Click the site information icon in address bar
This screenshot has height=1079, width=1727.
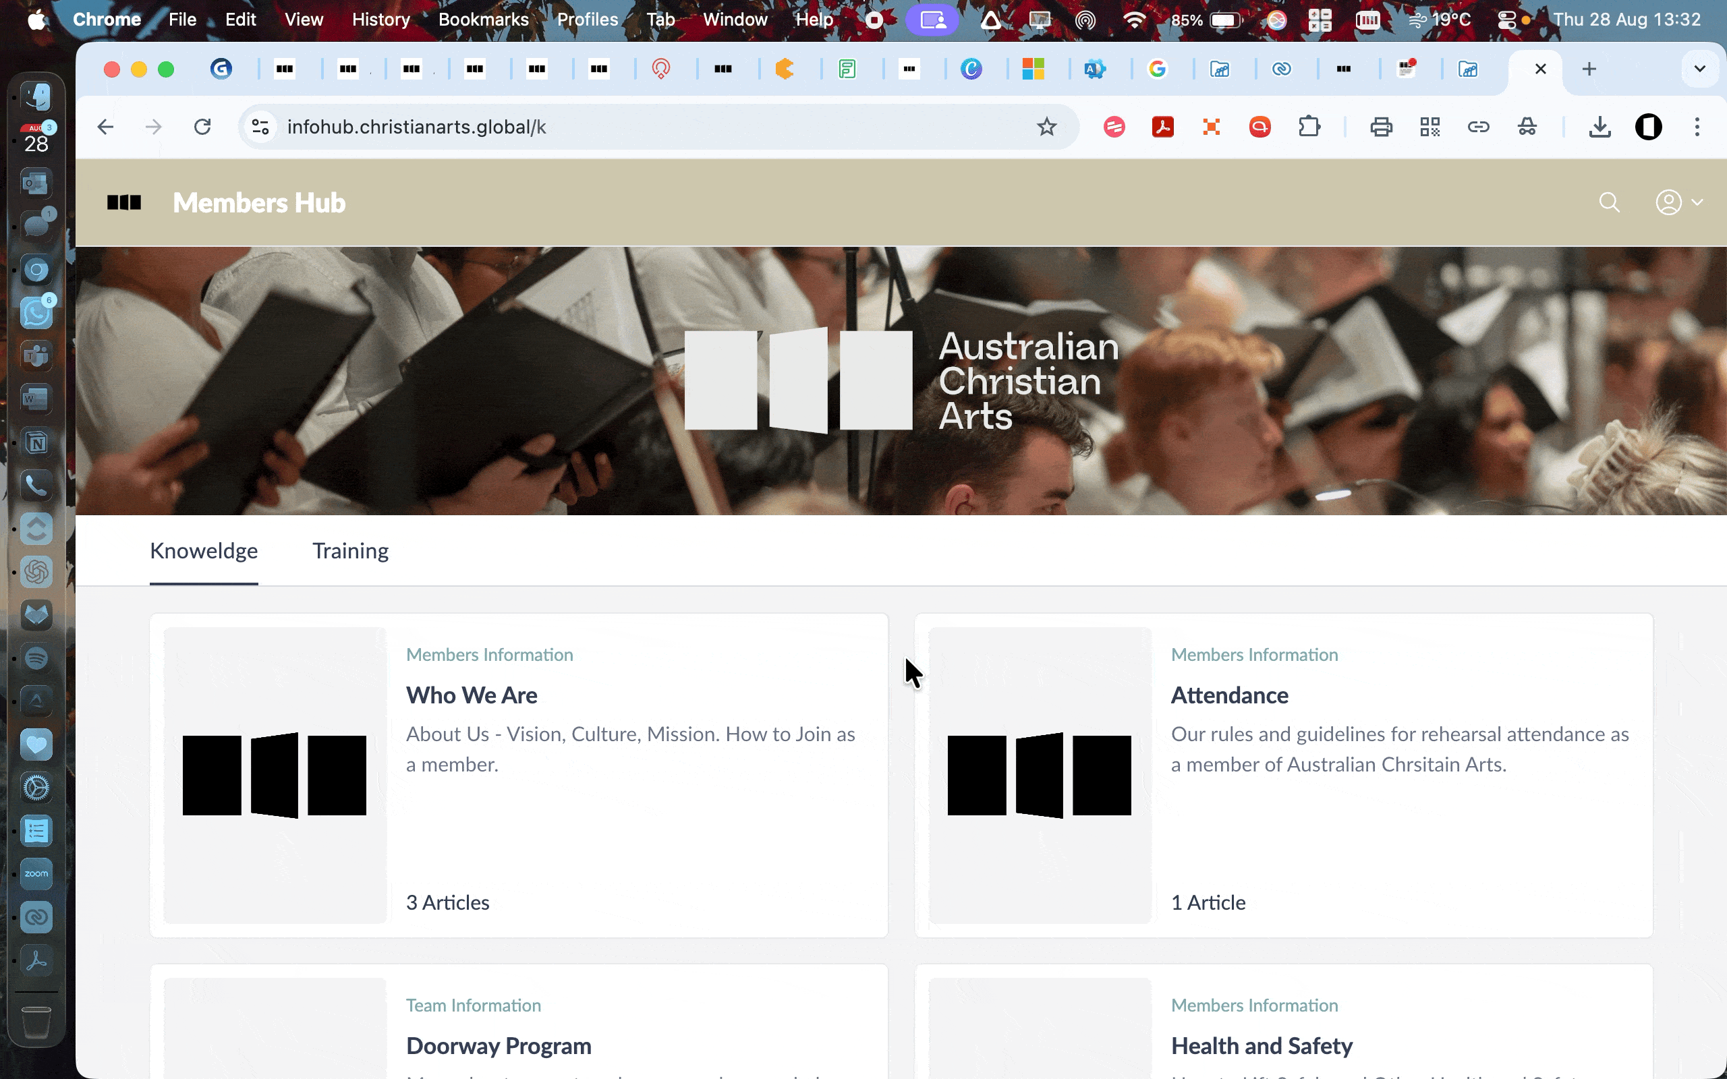[x=260, y=127]
